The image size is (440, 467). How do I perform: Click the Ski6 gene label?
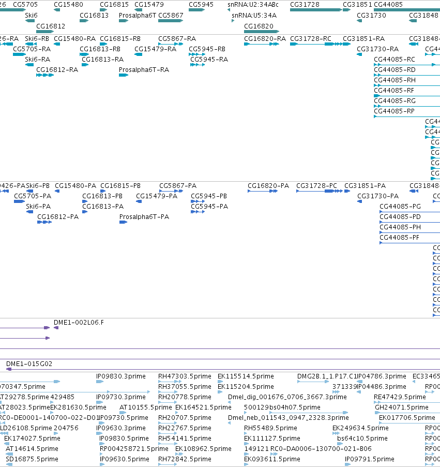click(x=31, y=15)
